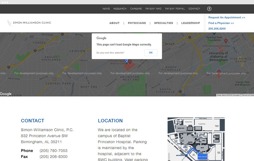Open the Patient Portal link
Viewport: 254px width, 161px height.
(x=175, y=9)
